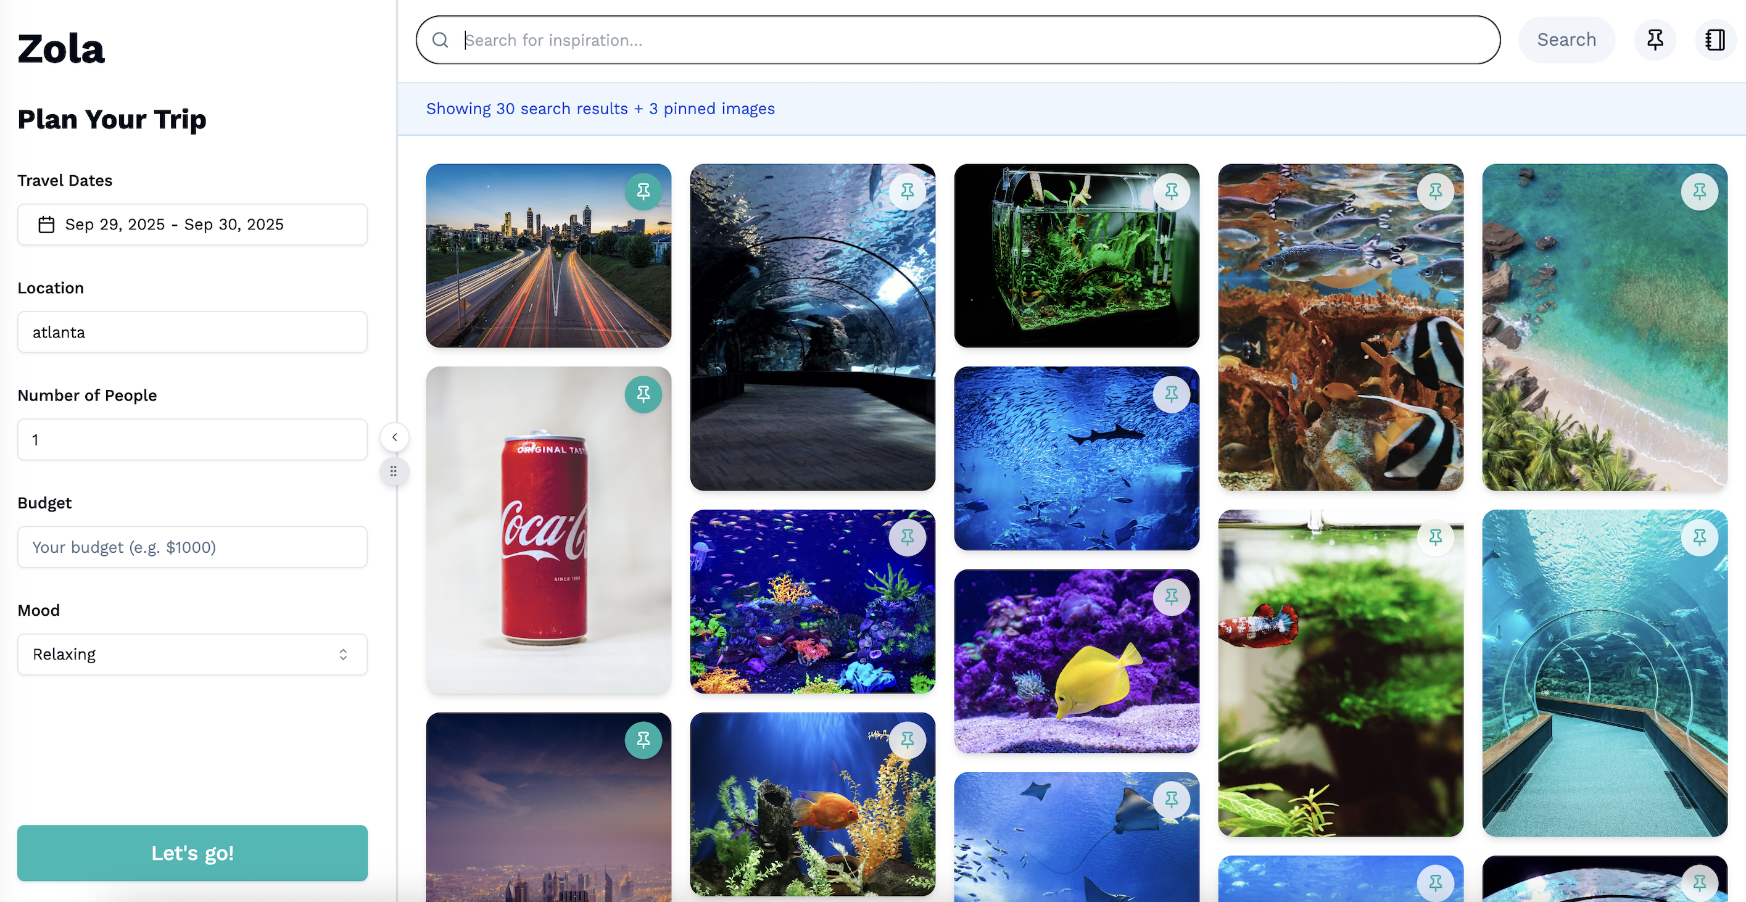The height and width of the screenshot is (902, 1746).
Task: Pin the aerial tropical beach image
Action: [1698, 192]
